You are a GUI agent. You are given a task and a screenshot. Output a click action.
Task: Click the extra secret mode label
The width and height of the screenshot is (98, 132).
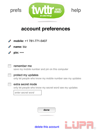click(x=25, y=84)
